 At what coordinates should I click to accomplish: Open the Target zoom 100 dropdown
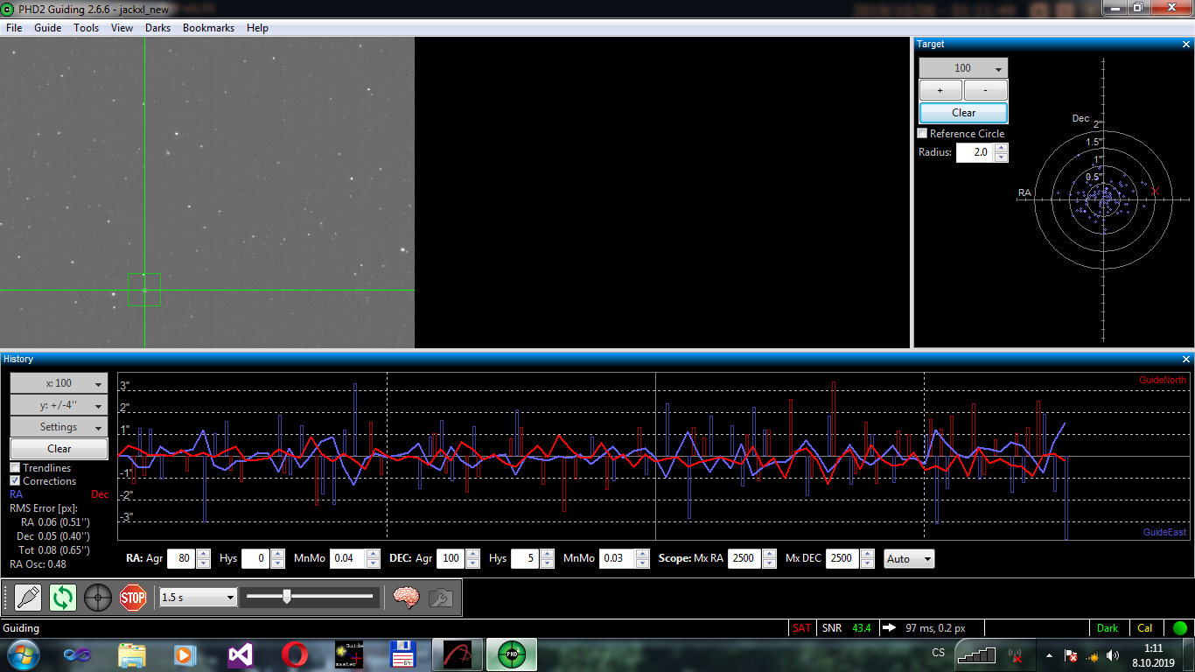[963, 68]
